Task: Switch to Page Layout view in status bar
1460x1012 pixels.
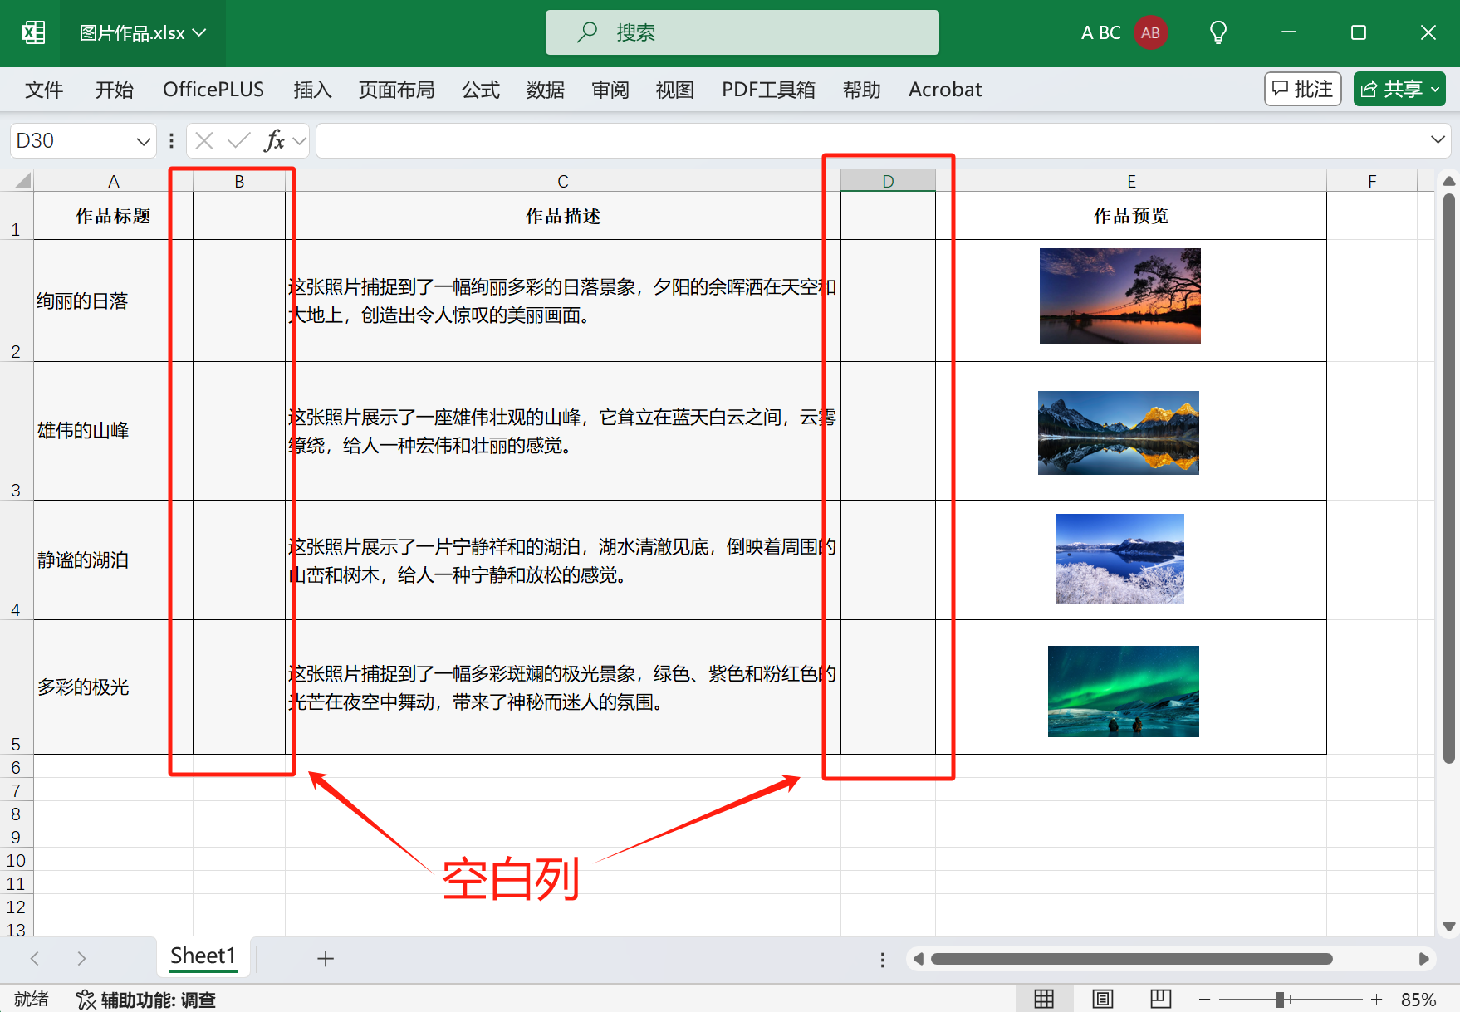Action: pyautogui.click(x=1102, y=998)
